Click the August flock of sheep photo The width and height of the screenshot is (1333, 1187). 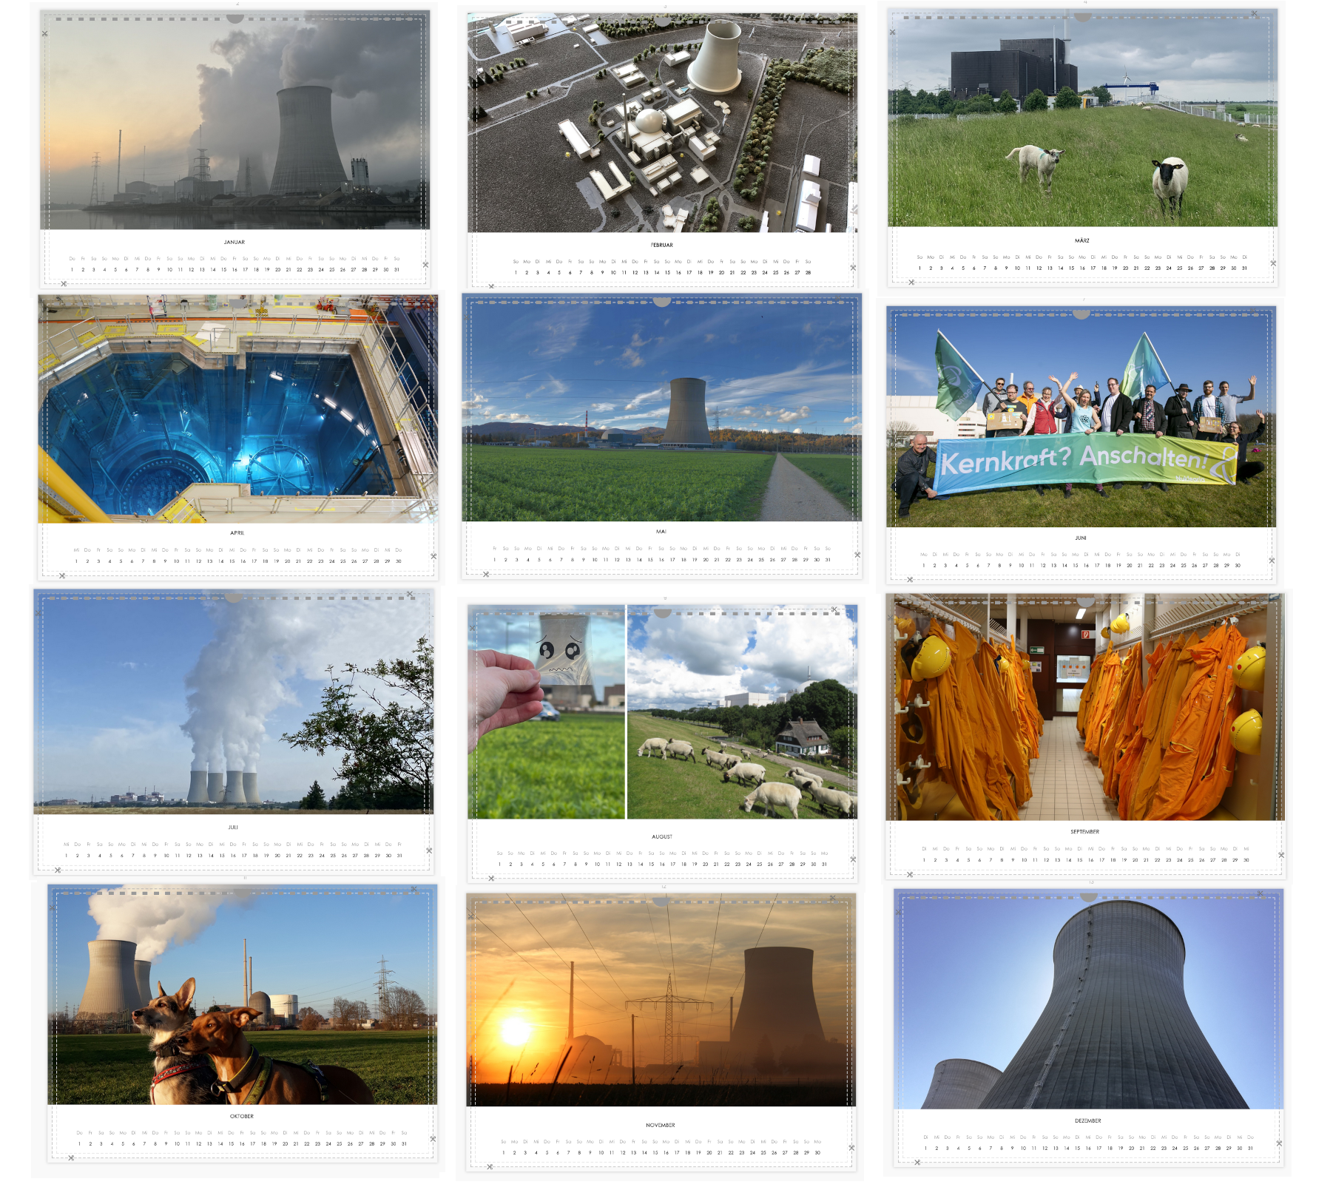tap(742, 713)
